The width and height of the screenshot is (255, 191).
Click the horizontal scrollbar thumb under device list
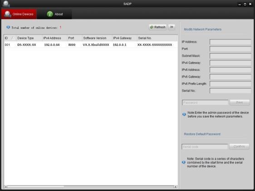(35, 187)
